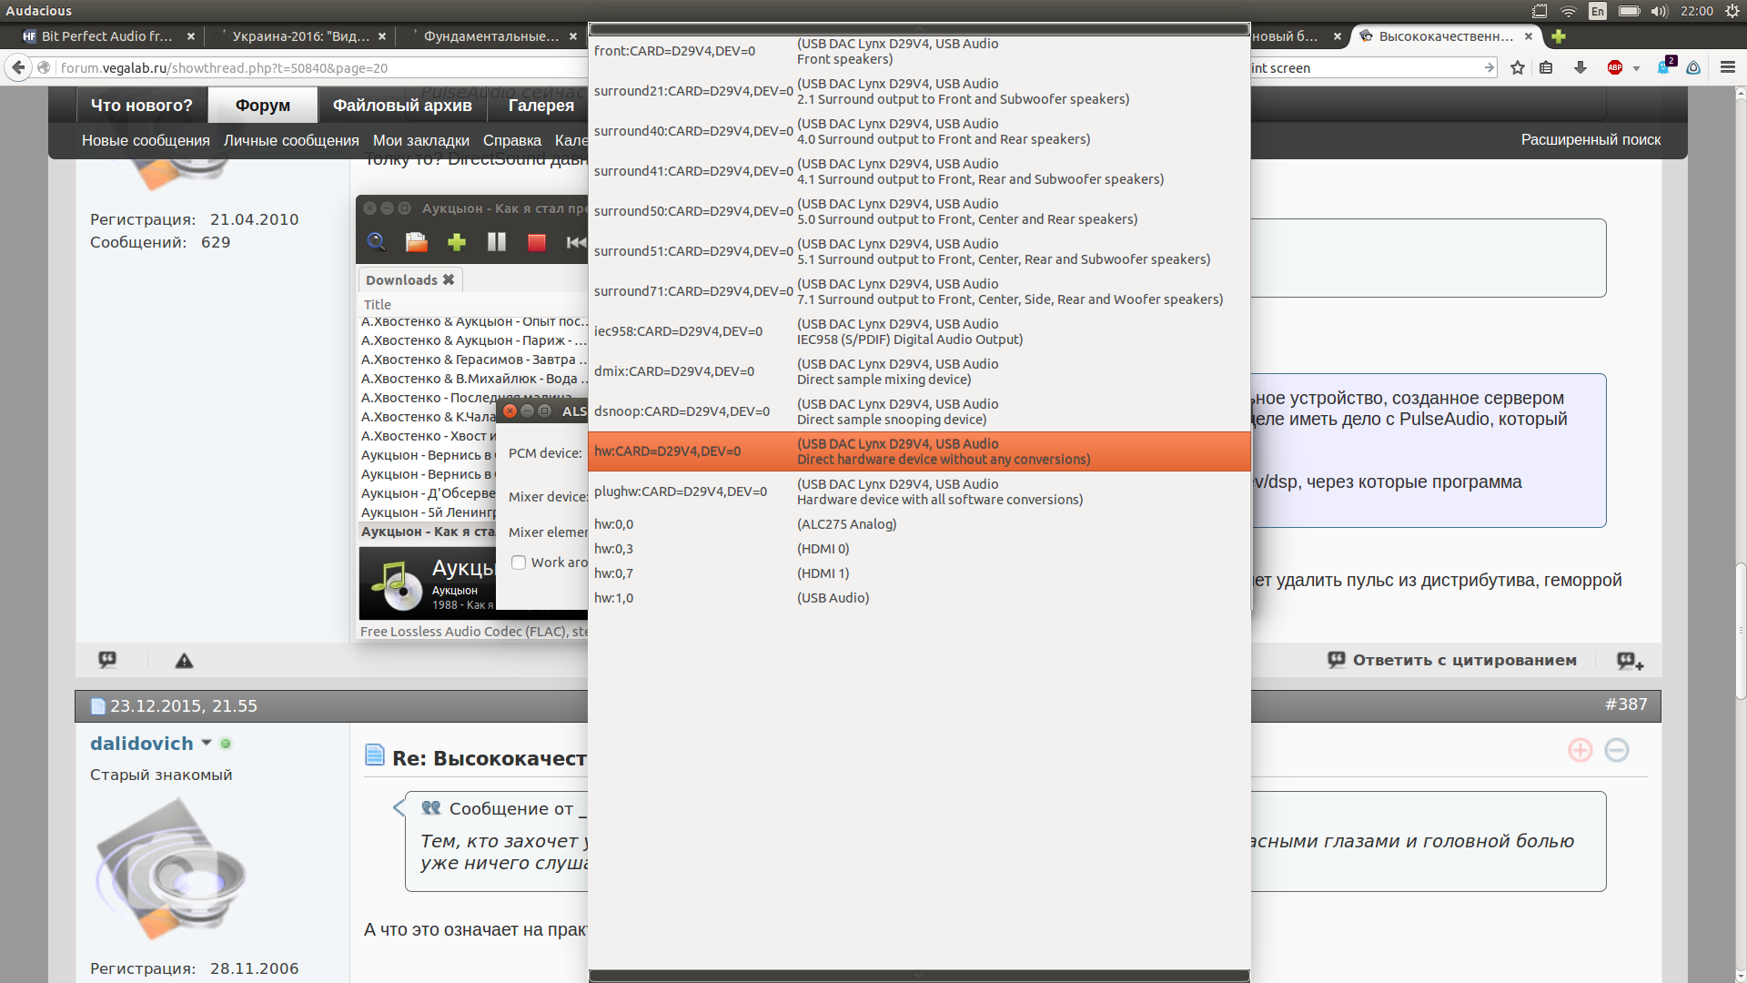Open the Форум navigation tab

tap(263, 105)
